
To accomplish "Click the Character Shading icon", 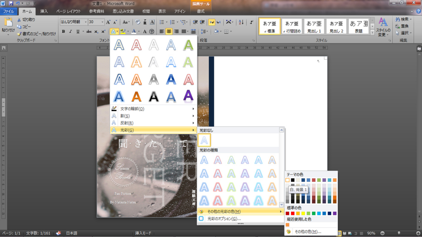I will 145,31.
